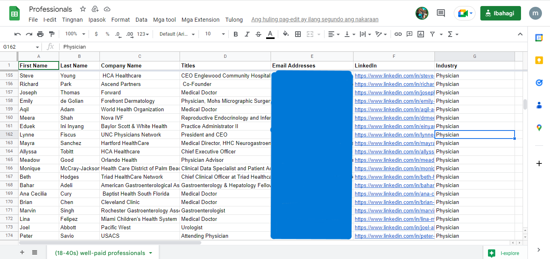550x259 pixels.
Task: Add a new sheet with the plus button
Action: coord(22,253)
